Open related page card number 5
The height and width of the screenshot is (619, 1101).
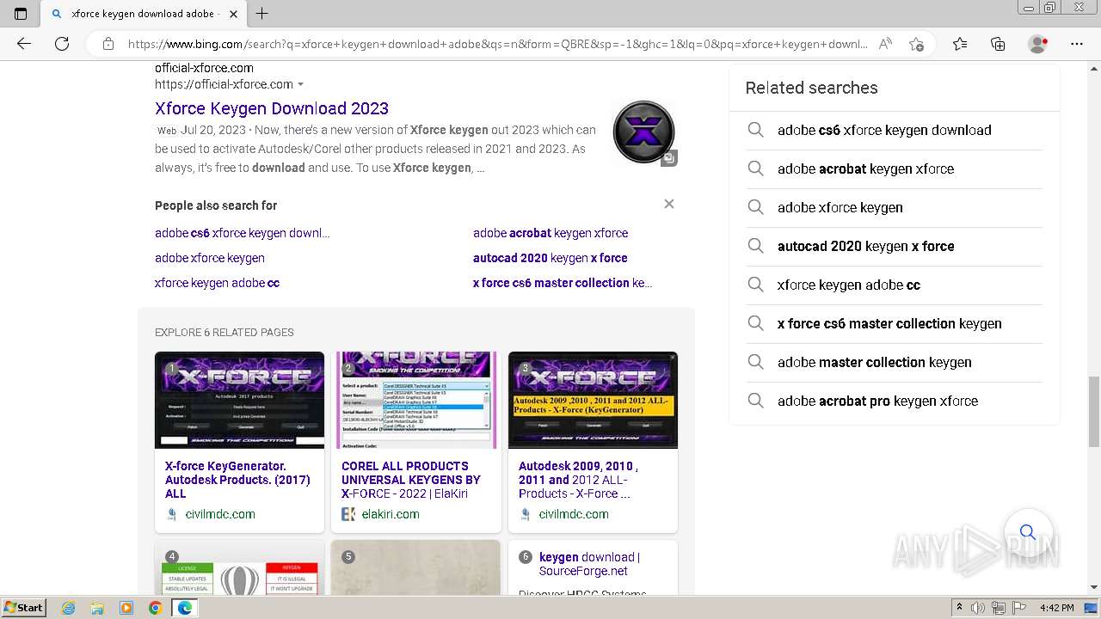click(415, 567)
